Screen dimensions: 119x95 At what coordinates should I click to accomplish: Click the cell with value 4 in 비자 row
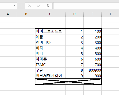74,48
